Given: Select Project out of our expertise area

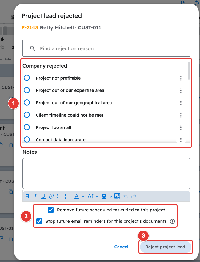Looking at the screenshot, I should click(27, 90).
